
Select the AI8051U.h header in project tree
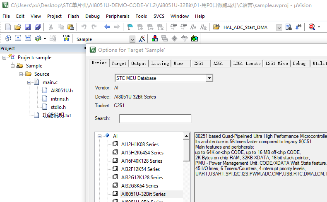[x=62, y=91]
